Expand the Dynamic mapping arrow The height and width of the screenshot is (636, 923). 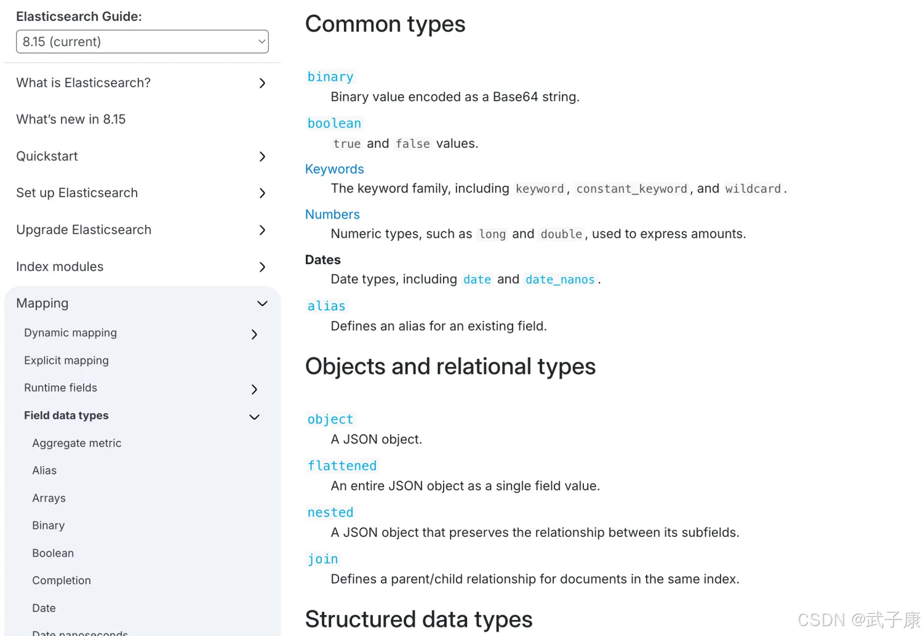point(254,334)
